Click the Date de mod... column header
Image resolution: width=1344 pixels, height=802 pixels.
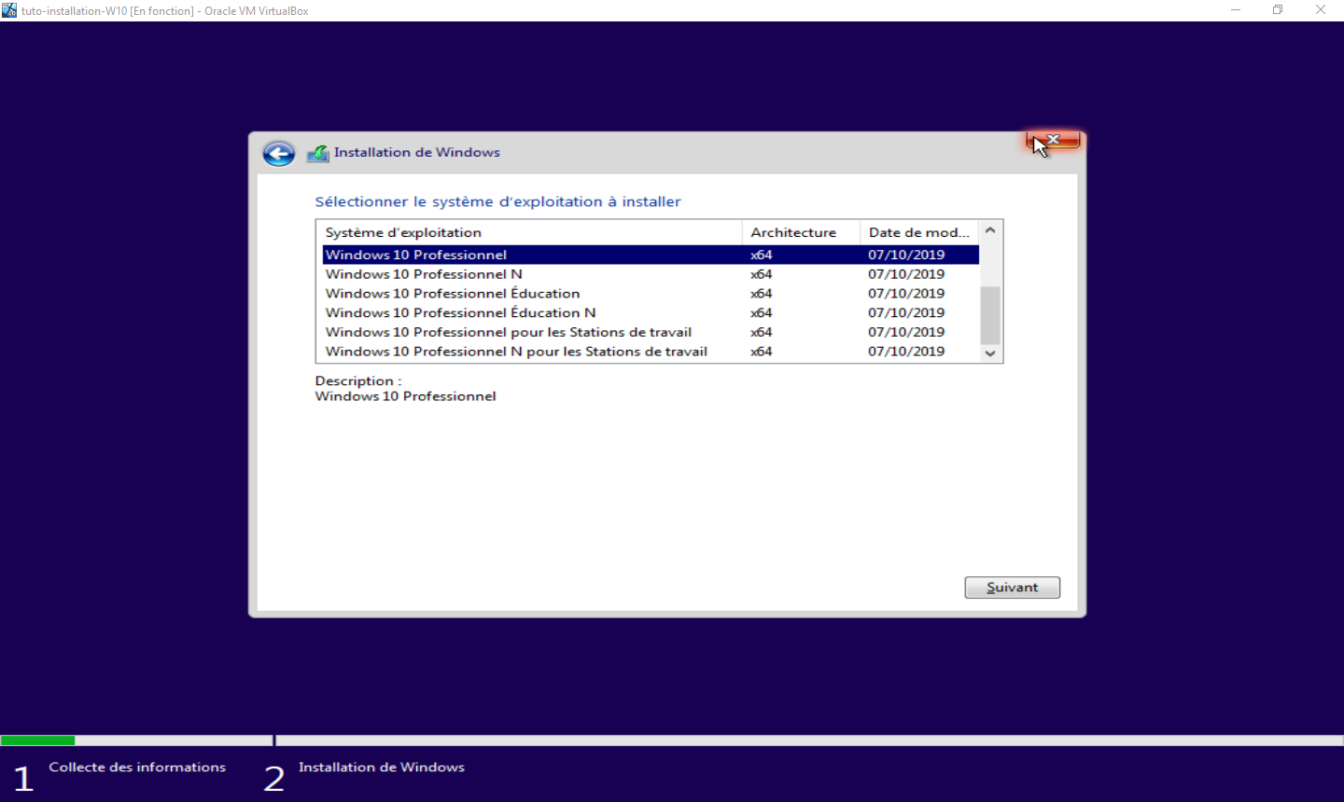[x=918, y=231]
